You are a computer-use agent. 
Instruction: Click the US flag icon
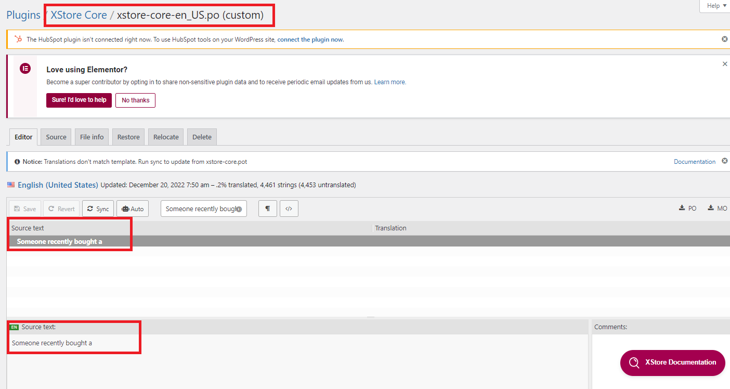pyautogui.click(x=11, y=184)
